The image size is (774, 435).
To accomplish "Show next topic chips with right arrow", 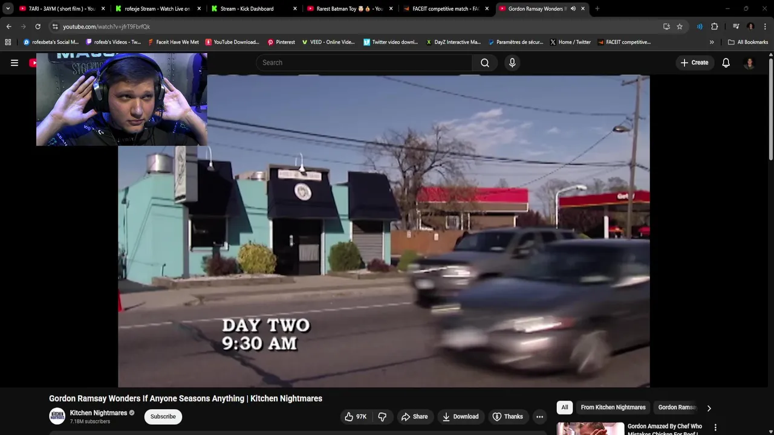I will click(709, 408).
